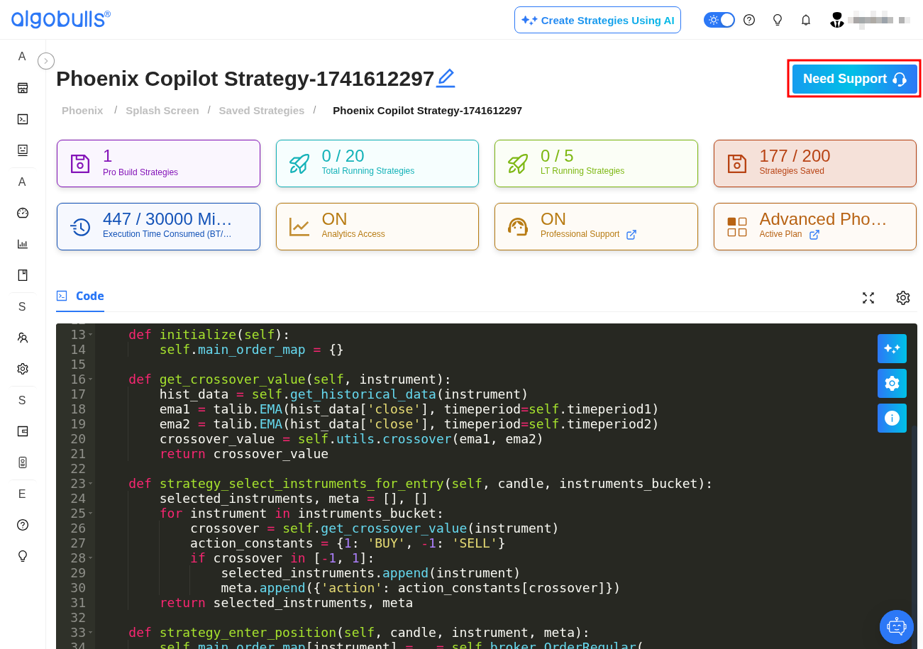This screenshot has width=923, height=649.
Task: Collapse the initialize function at line 13
Action: tap(91, 335)
